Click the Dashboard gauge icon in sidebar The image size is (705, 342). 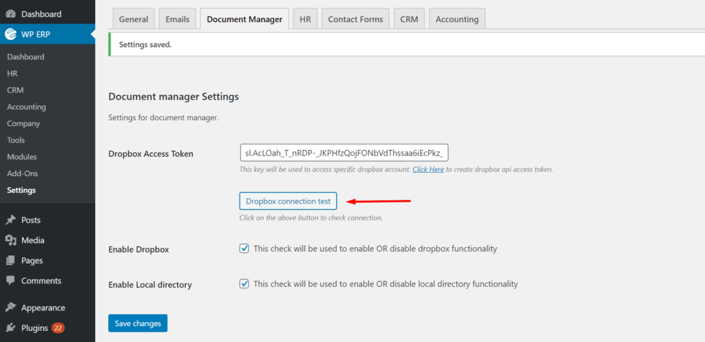pos(11,14)
